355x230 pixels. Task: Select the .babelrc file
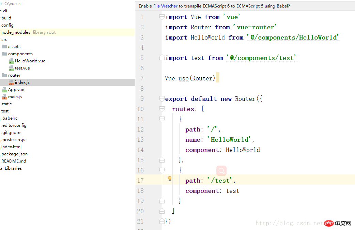pos(9,118)
